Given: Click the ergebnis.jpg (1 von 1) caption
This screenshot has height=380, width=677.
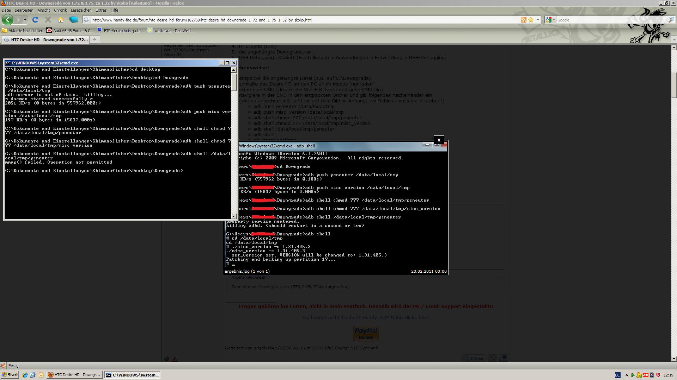Looking at the screenshot, I should tap(247, 271).
